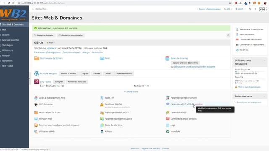
Task: Select Statistiques in the left navigation
Action: [x=8, y=45]
